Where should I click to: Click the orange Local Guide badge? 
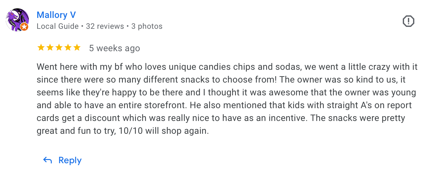[24, 27]
